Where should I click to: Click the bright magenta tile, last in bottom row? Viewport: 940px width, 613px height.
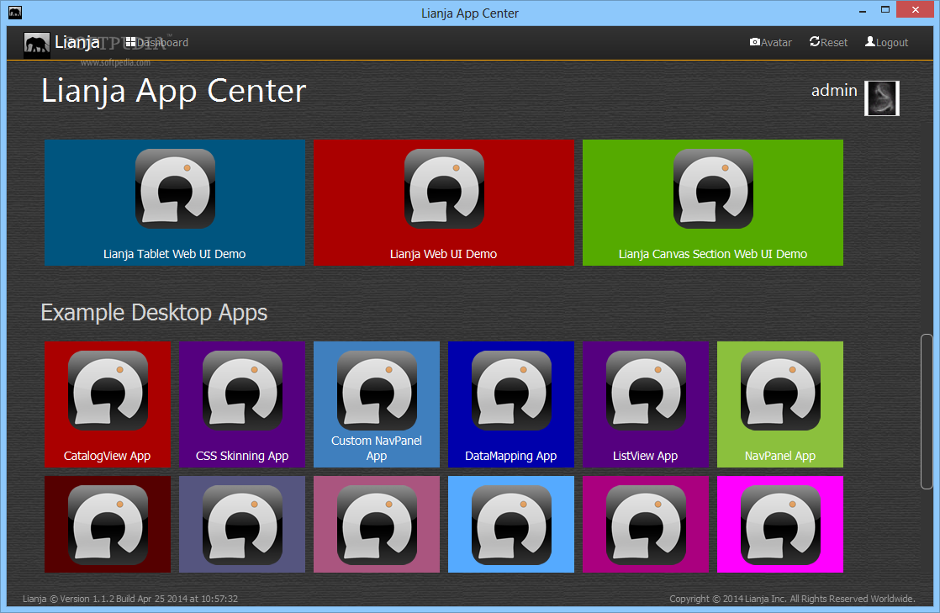(x=780, y=524)
